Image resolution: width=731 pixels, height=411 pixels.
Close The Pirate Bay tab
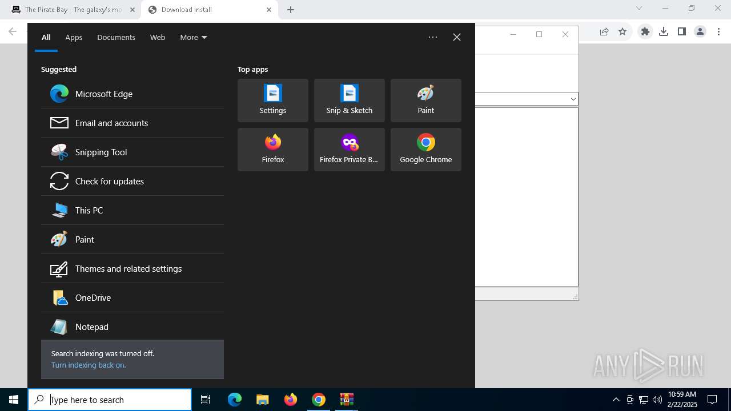click(132, 10)
